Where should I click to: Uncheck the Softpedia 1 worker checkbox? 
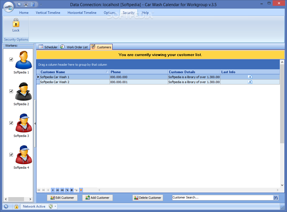tap(11, 60)
